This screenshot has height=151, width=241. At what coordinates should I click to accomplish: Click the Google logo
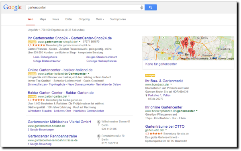[12, 7]
